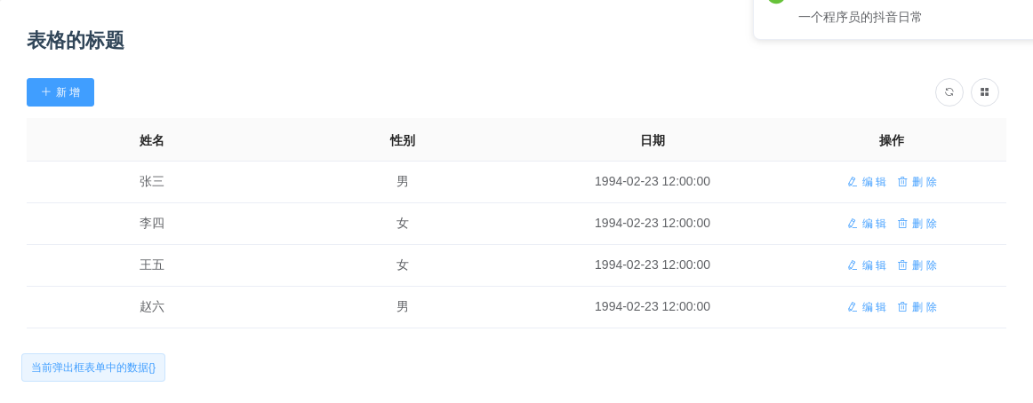Click the 当前弹出框表单中的数据 tag
The image size is (1033, 403).
[93, 367]
